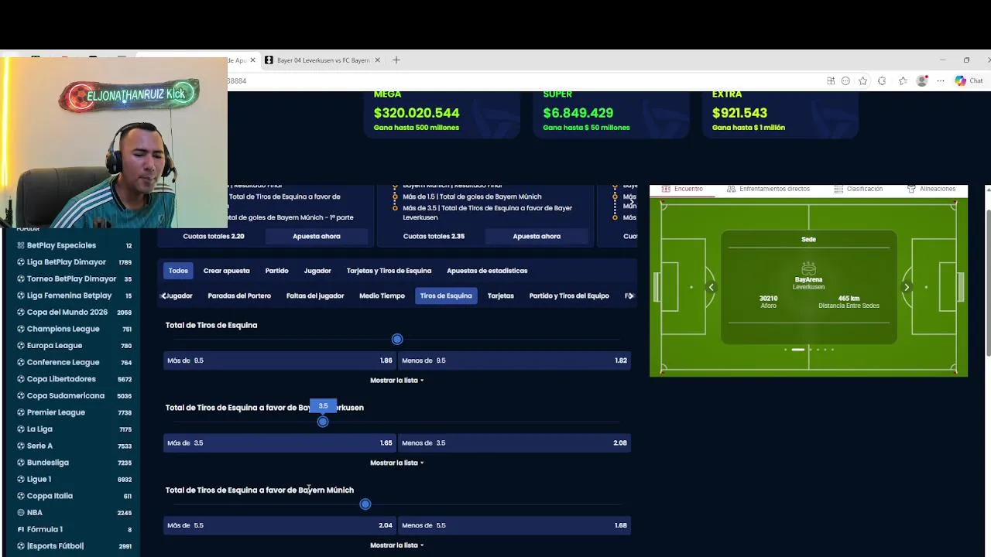Image resolution: width=991 pixels, height=557 pixels.
Task: Click the Fórmula 1 icon in sidebar
Action: click(21, 529)
